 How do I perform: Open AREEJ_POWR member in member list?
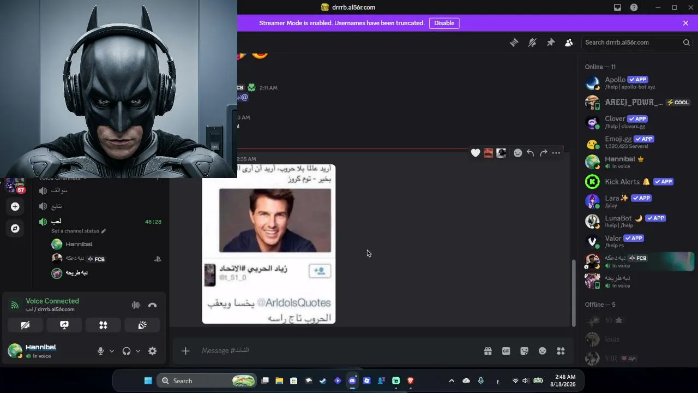coord(638,102)
